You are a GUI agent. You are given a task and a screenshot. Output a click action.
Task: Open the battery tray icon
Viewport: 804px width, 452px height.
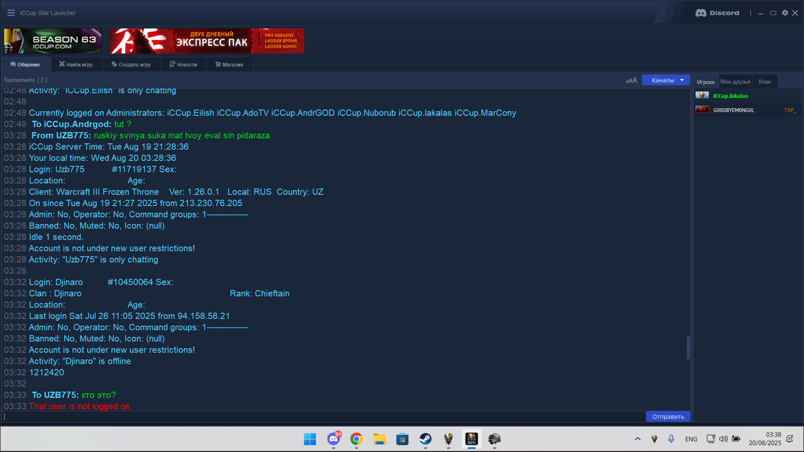click(x=736, y=439)
